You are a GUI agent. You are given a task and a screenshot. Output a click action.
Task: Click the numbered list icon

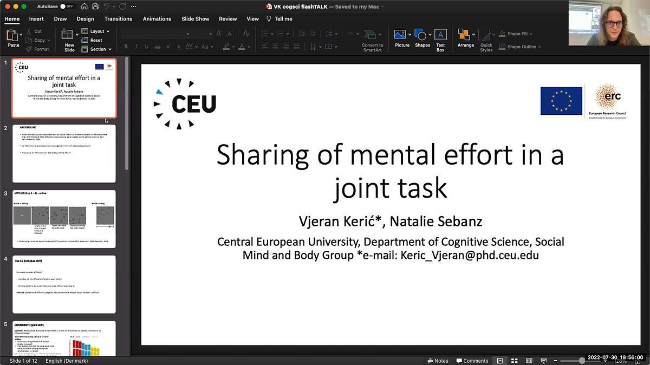point(280,34)
